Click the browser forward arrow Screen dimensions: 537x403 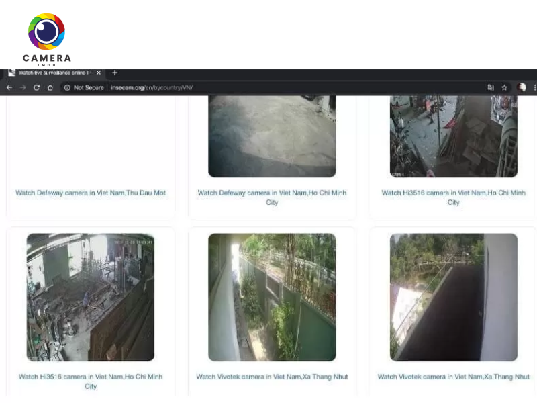(x=22, y=87)
